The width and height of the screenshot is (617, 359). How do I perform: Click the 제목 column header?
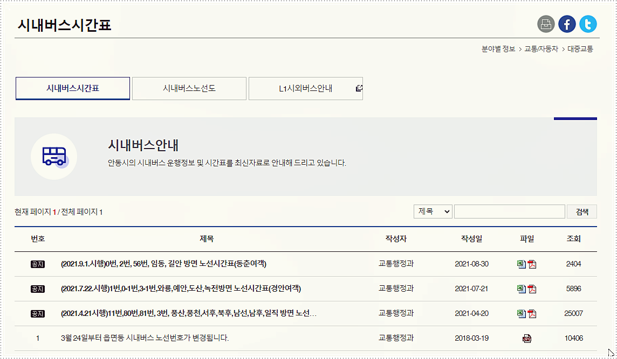(x=207, y=239)
